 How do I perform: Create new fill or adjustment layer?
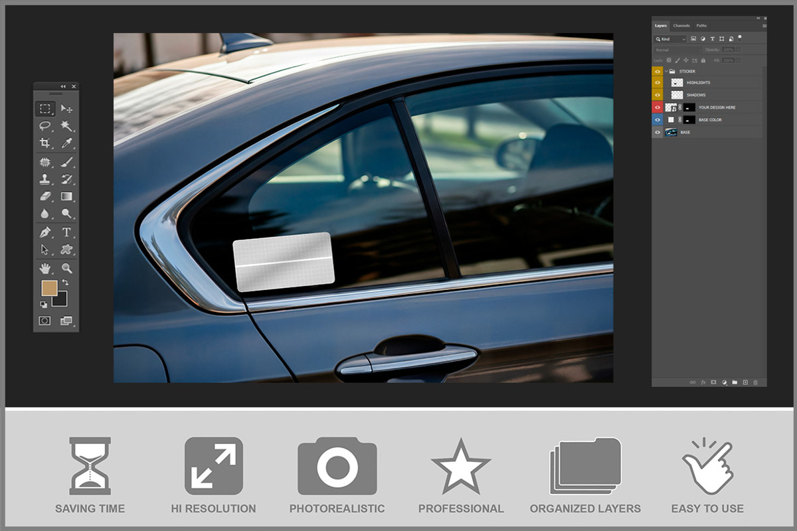[725, 382]
